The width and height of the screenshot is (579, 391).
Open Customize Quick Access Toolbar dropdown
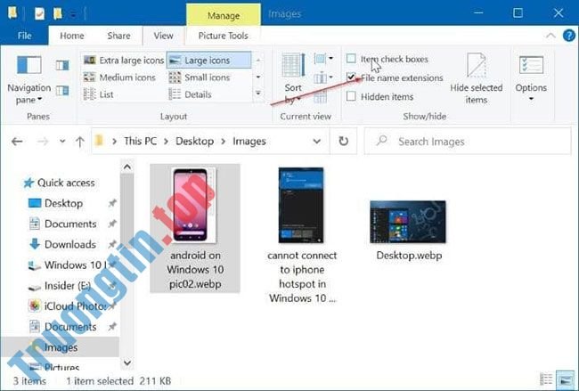[x=73, y=15]
